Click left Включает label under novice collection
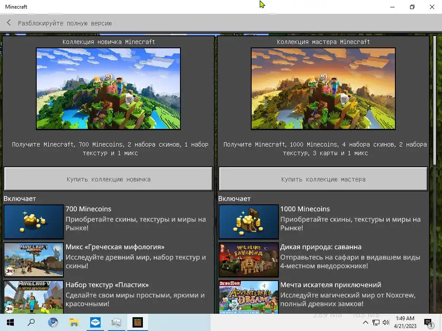This screenshot has height=331, width=442. tap(20, 199)
